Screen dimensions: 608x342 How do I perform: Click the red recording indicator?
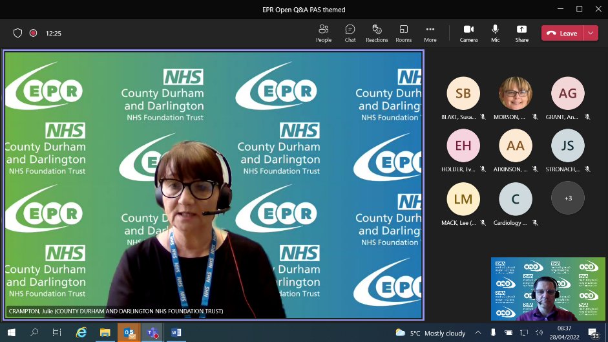tap(34, 33)
